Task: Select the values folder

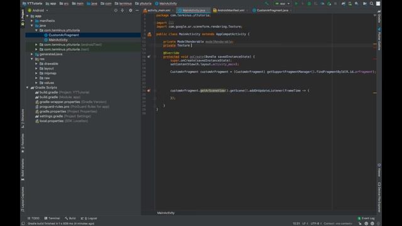Action: click(x=49, y=83)
